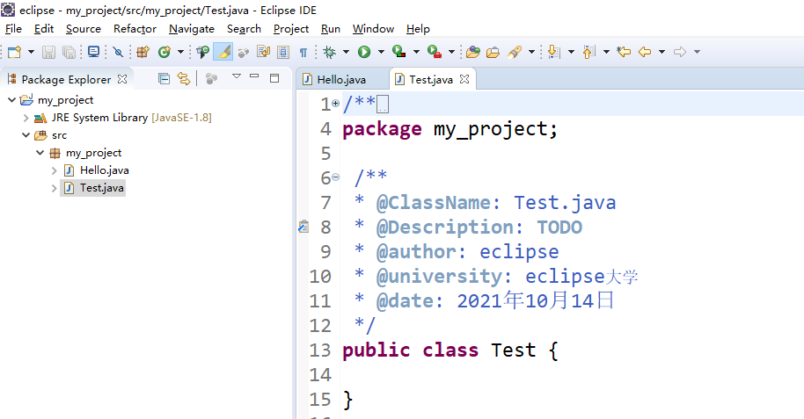This screenshot has width=804, height=419.
Task: Open the Source menu
Action: coord(83,29)
